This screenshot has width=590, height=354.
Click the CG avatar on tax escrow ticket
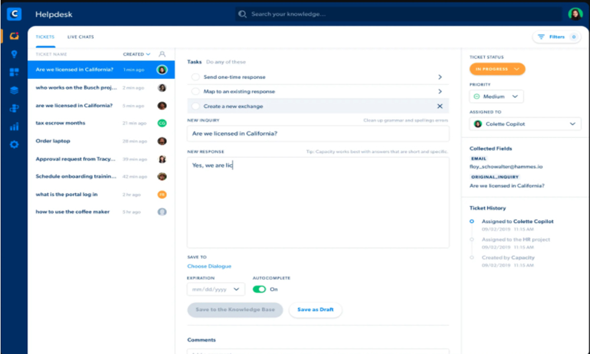(x=162, y=123)
